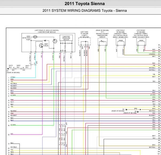Click the "YEL" label at wire 3
The image size is (161, 155).
click(12, 82)
